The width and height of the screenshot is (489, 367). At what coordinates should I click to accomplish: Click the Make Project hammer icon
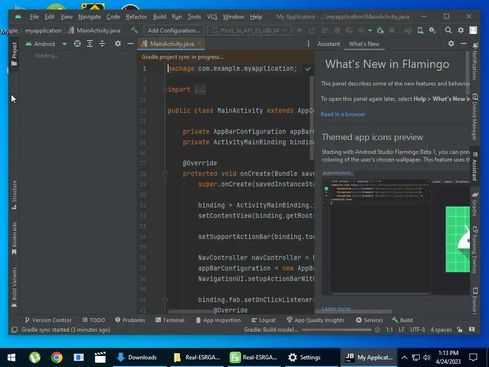(x=134, y=30)
